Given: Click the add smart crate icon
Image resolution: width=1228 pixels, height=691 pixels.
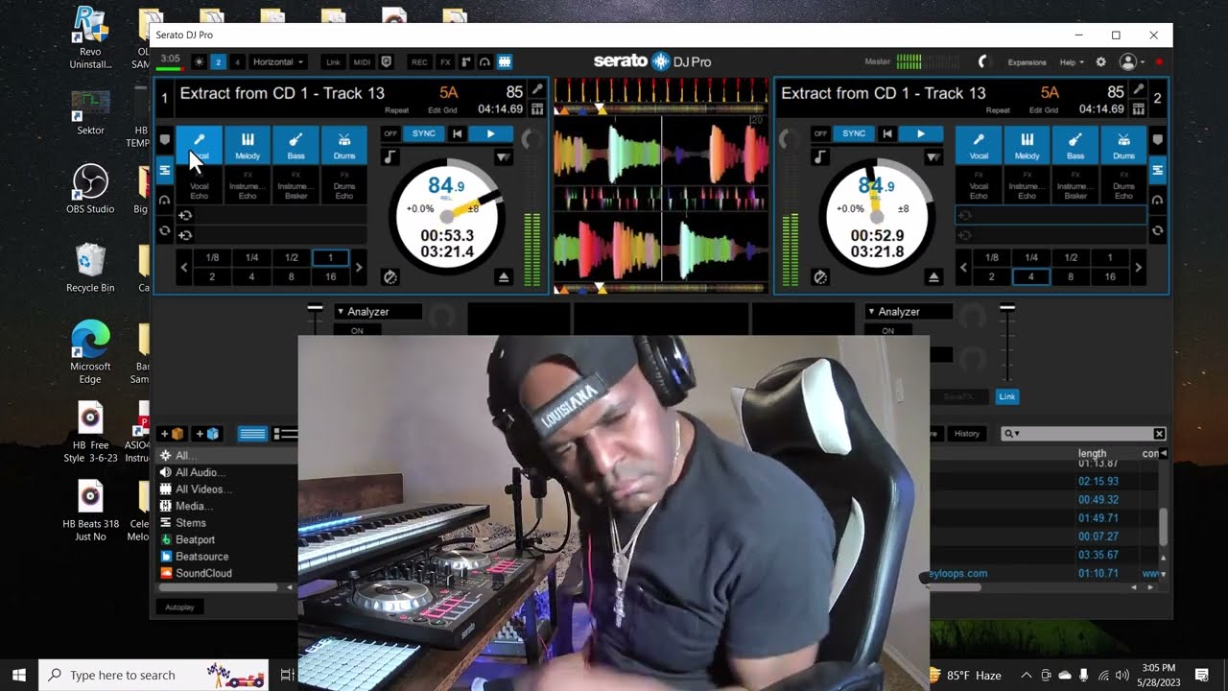Looking at the screenshot, I should coord(207,434).
